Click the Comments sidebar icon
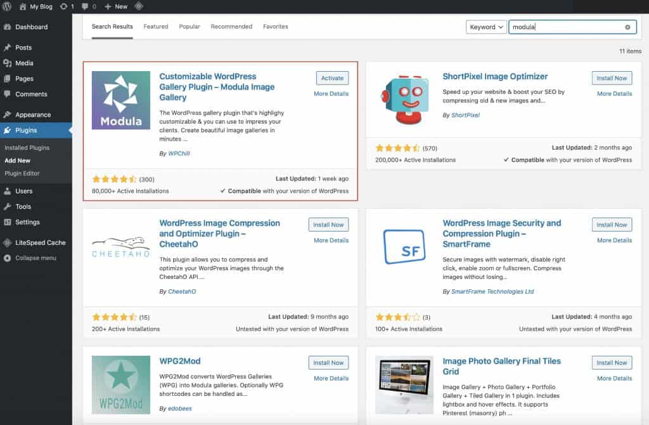Image resolution: width=649 pixels, height=425 pixels. click(7, 94)
